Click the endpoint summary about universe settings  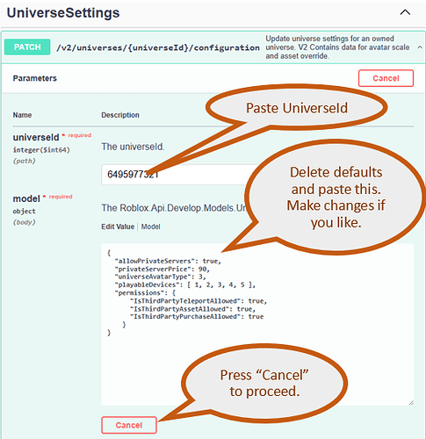coord(337,47)
